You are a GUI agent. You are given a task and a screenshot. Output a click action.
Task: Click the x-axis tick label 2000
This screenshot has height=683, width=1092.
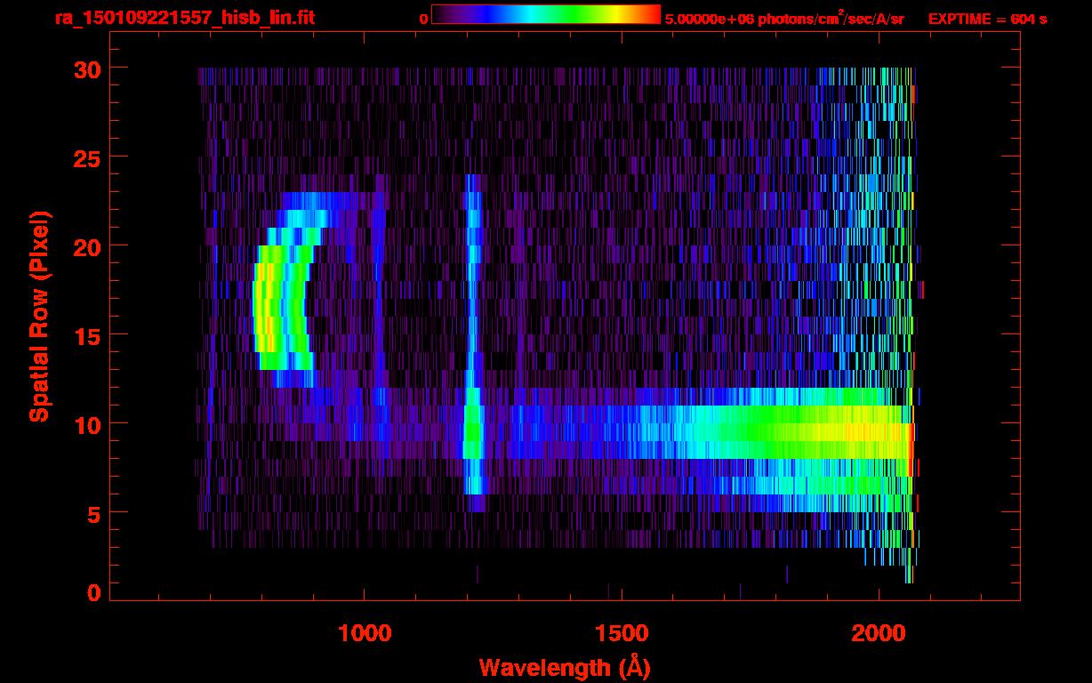point(879,633)
